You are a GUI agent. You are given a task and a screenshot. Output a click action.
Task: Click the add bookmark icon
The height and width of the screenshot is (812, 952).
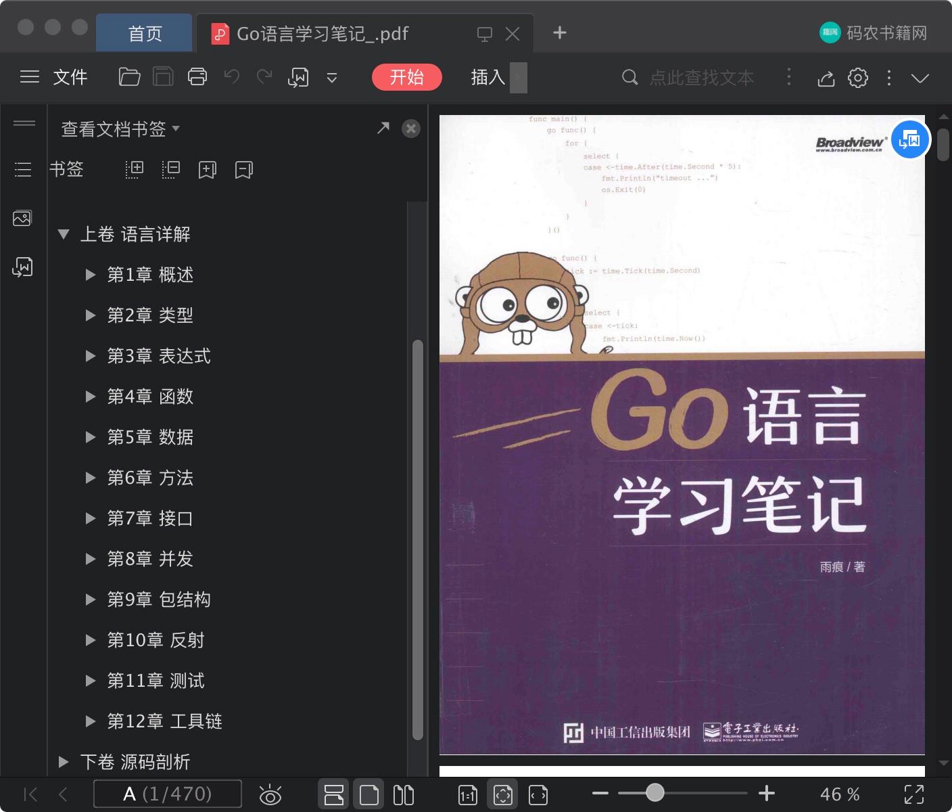pos(208,169)
